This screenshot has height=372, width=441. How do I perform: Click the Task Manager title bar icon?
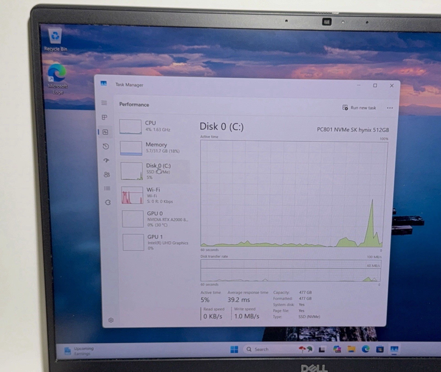pos(104,83)
